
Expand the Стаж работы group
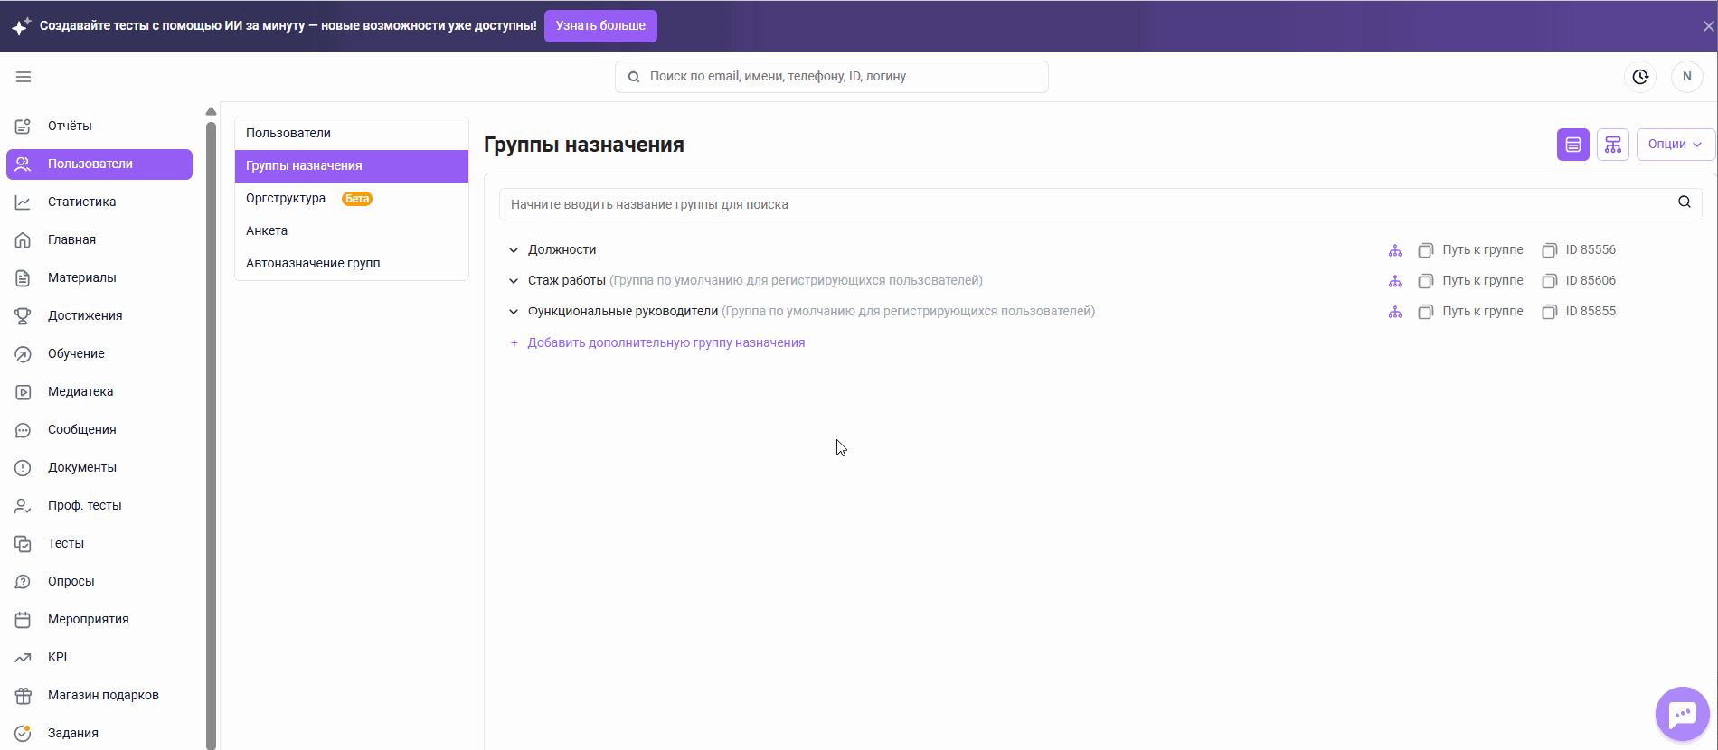pos(514,281)
